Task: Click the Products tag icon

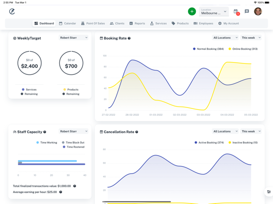Action: [173, 24]
